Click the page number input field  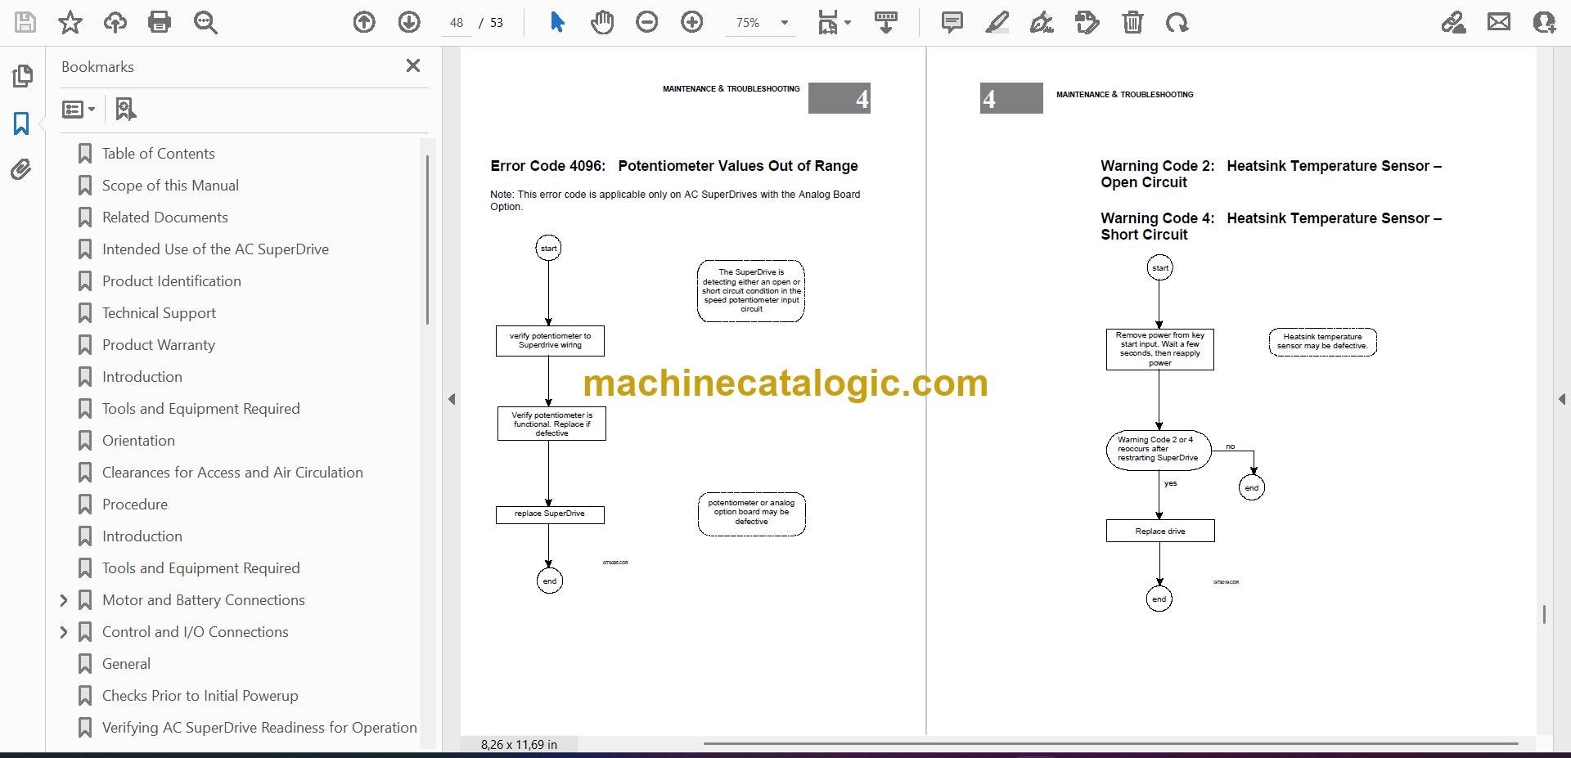[457, 23]
